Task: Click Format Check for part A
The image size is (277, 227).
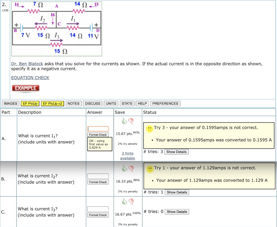Action: click(98, 135)
